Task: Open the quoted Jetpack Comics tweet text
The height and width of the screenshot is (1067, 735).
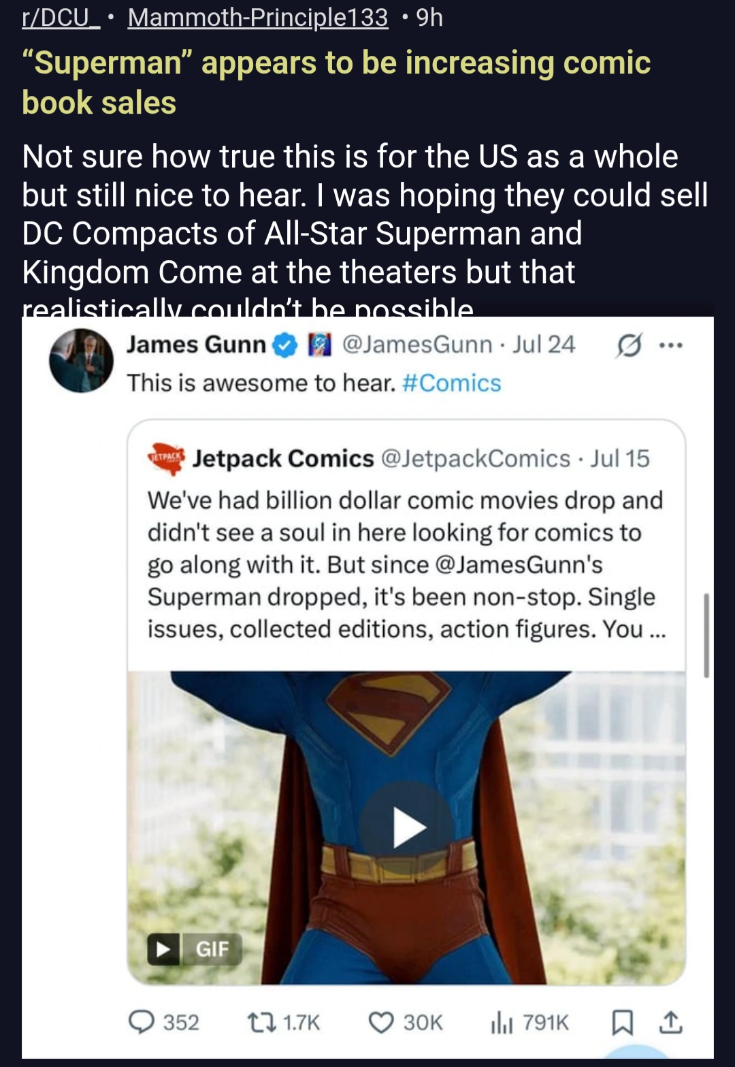Action: pos(406,564)
